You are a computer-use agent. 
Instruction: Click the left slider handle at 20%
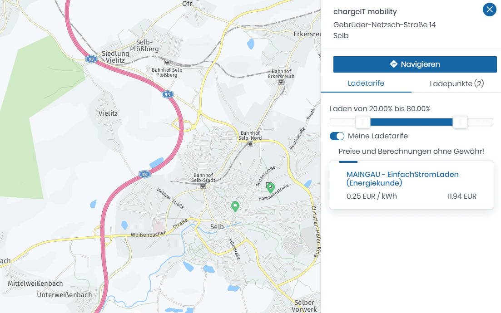[x=362, y=122]
